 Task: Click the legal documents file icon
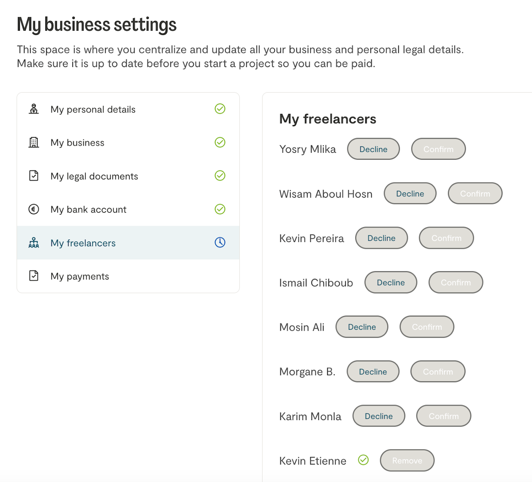click(x=34, y=176)
